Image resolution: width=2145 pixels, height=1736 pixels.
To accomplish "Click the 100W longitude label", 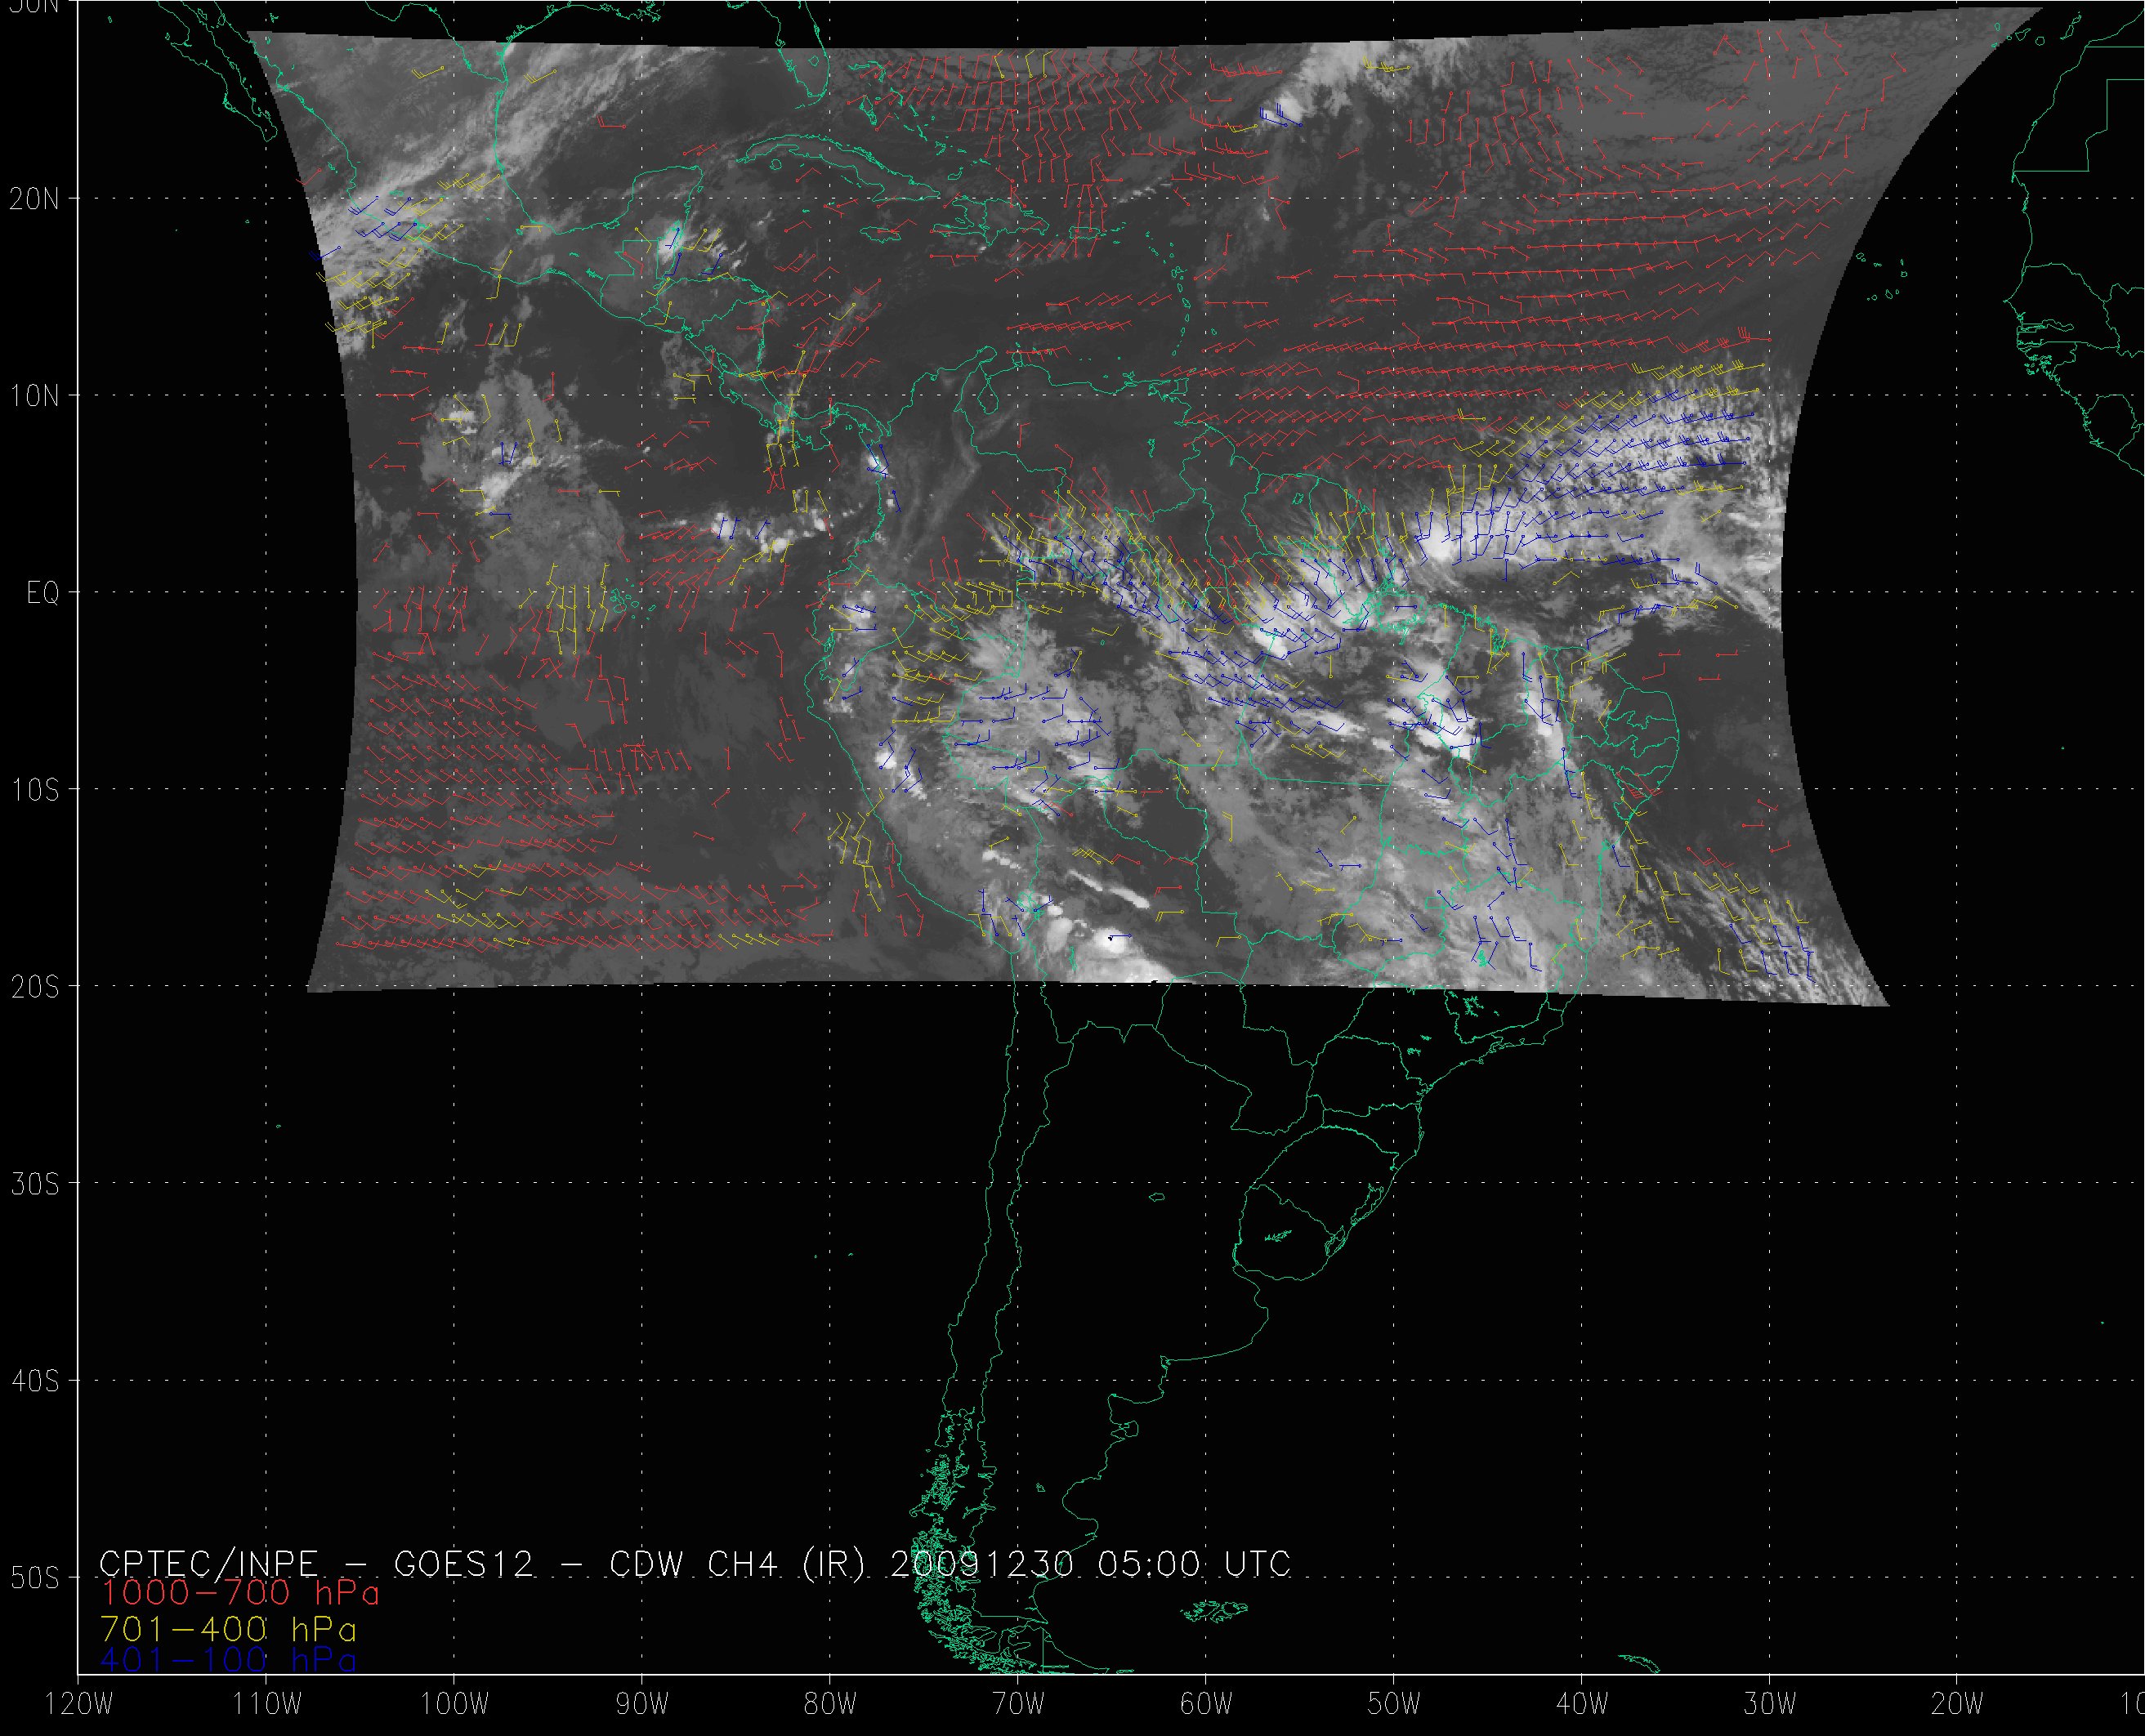I will pos(454,1706).
